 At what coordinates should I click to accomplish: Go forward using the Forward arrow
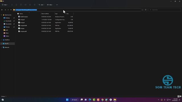(5, 10)
